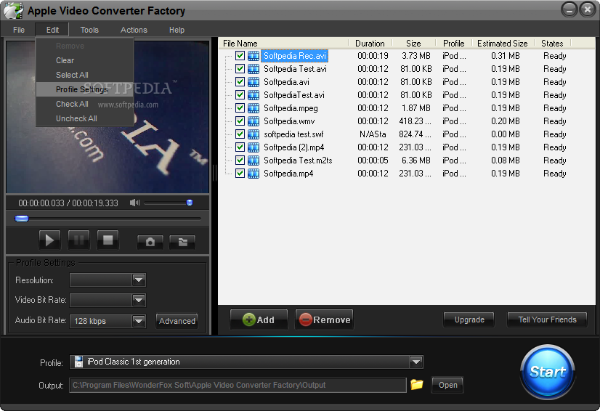Uncheck Softpedia.wmv checkbox
The image size is (600, 411).
240,121
